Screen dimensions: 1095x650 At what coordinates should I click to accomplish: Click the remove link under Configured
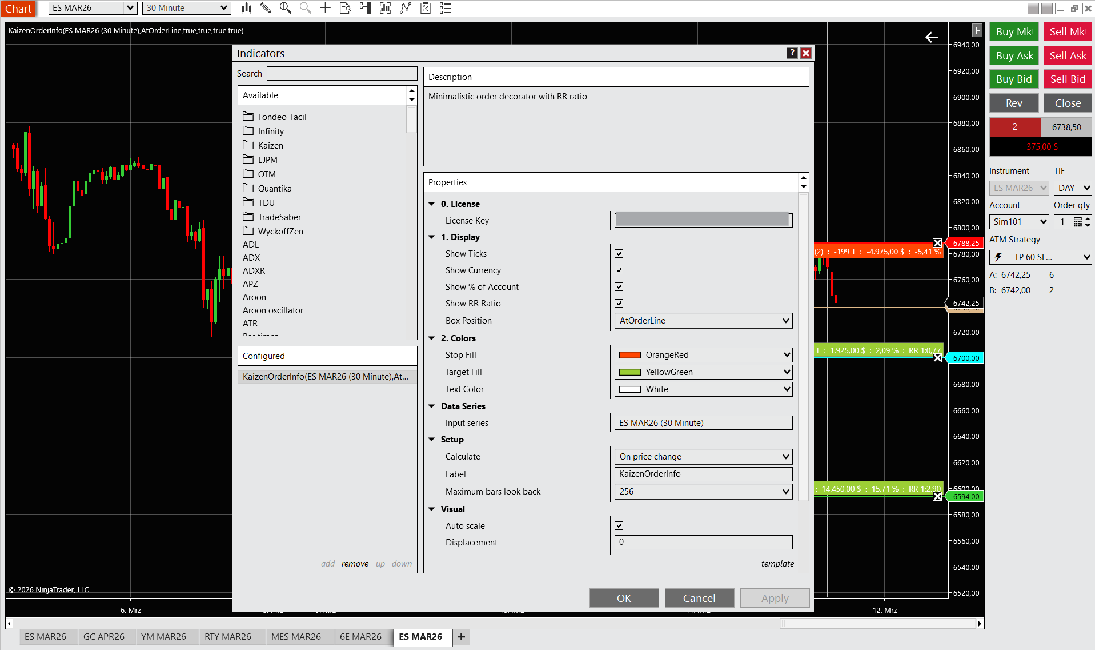point(355,564)
